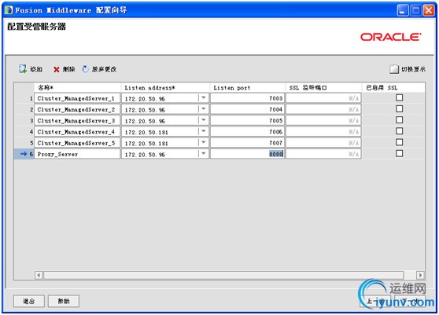This screenshot has height=315, width=439.
Task: Click the red Delete (删除) icon
Action: (57, 69)
